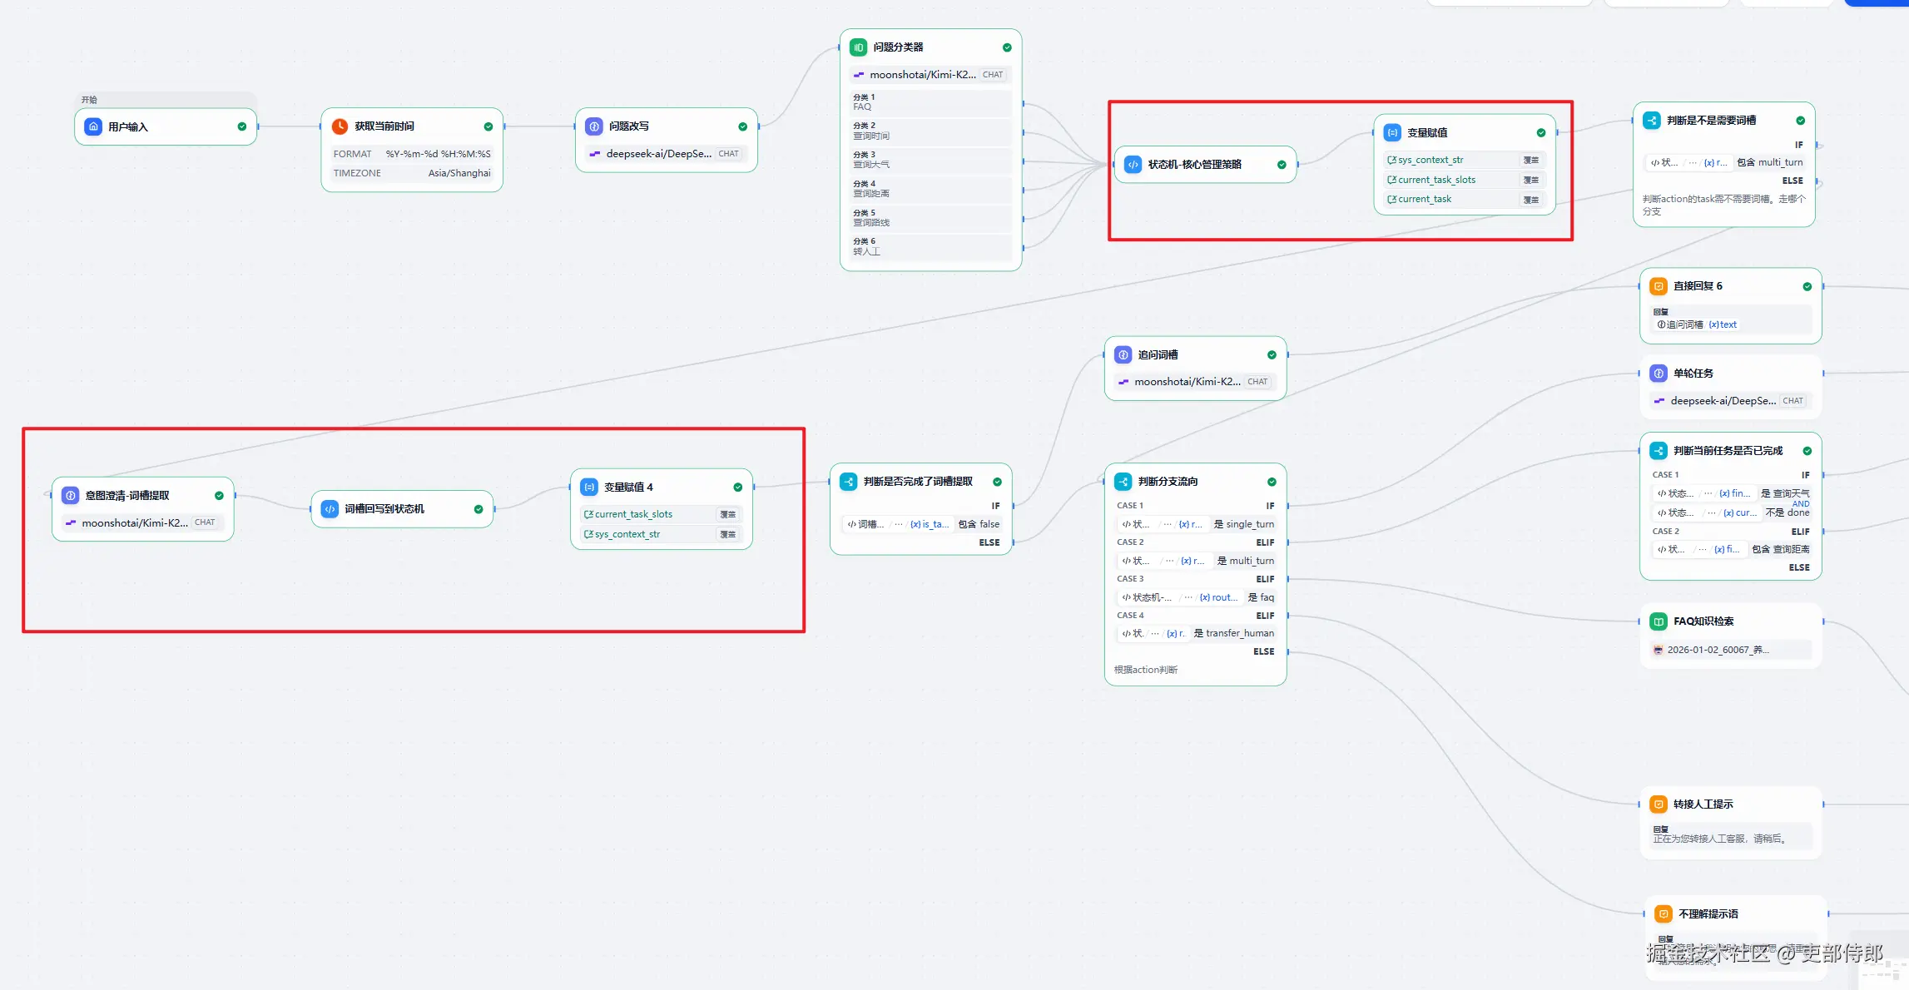
Task: Click the green check on 直接回复 6 node
Action: coord(1807,286)
